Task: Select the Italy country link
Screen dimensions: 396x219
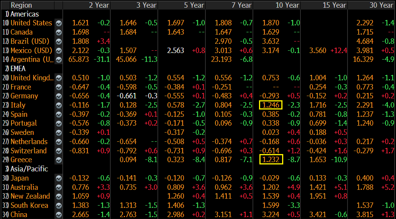Action: [x=18, y=105]
